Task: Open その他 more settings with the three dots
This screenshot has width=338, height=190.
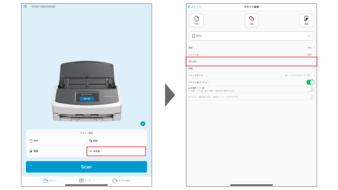Action: 116,151
